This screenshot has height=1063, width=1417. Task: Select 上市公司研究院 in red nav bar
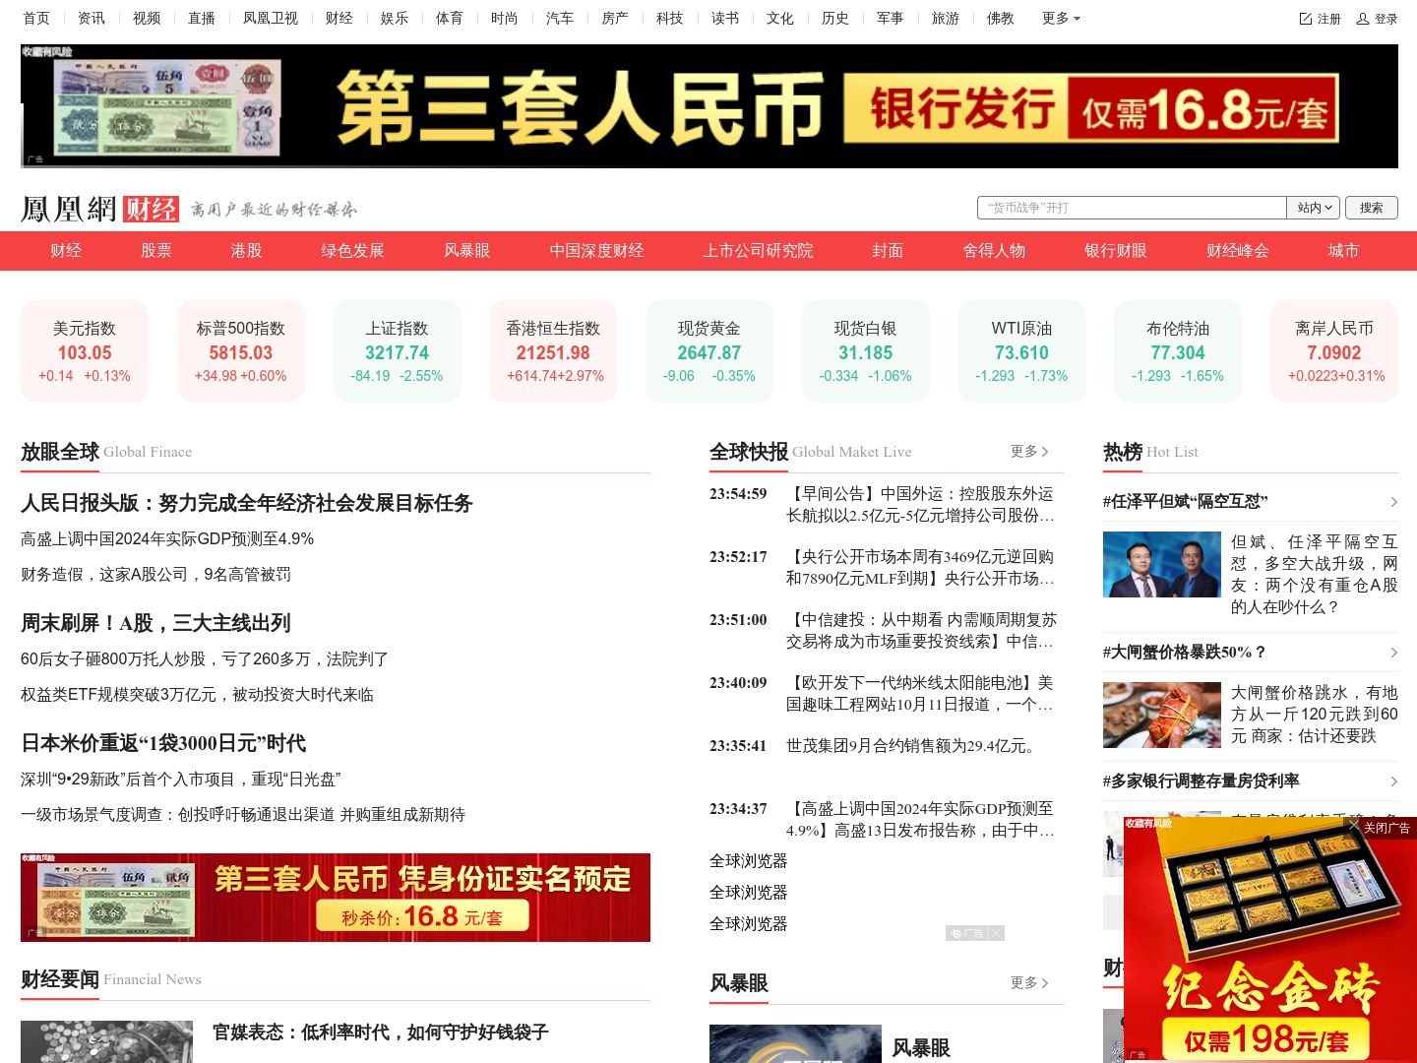(x=758, y=251)
